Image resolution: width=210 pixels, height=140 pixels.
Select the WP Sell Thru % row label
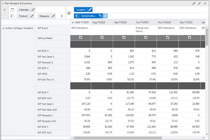pos(45,80)
